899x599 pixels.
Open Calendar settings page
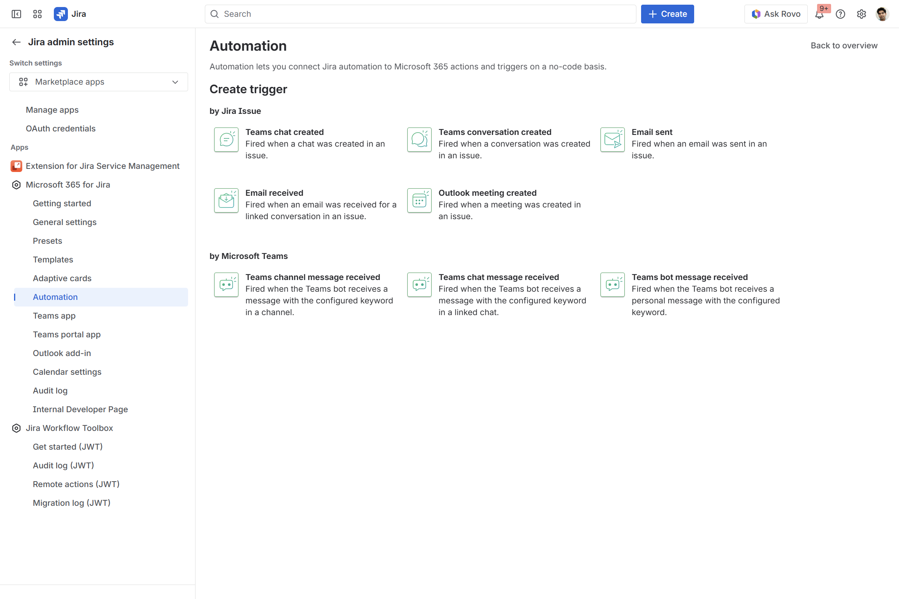pos(67,372)
